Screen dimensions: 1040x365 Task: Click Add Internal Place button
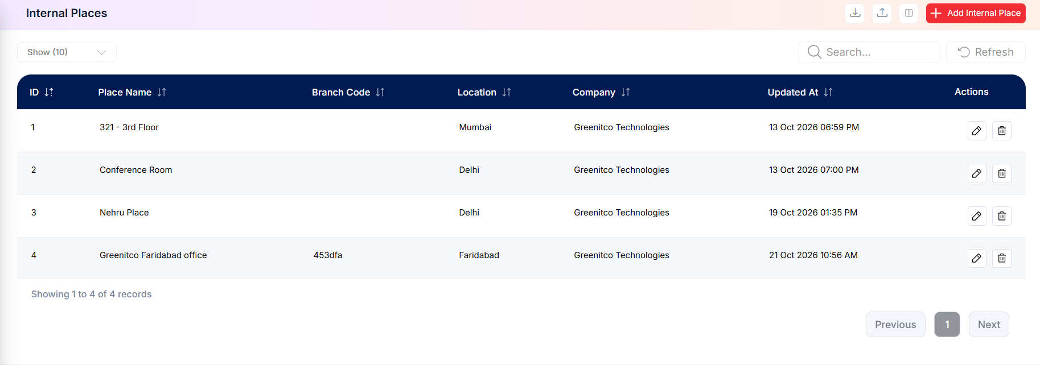click(x=976, y=13)
